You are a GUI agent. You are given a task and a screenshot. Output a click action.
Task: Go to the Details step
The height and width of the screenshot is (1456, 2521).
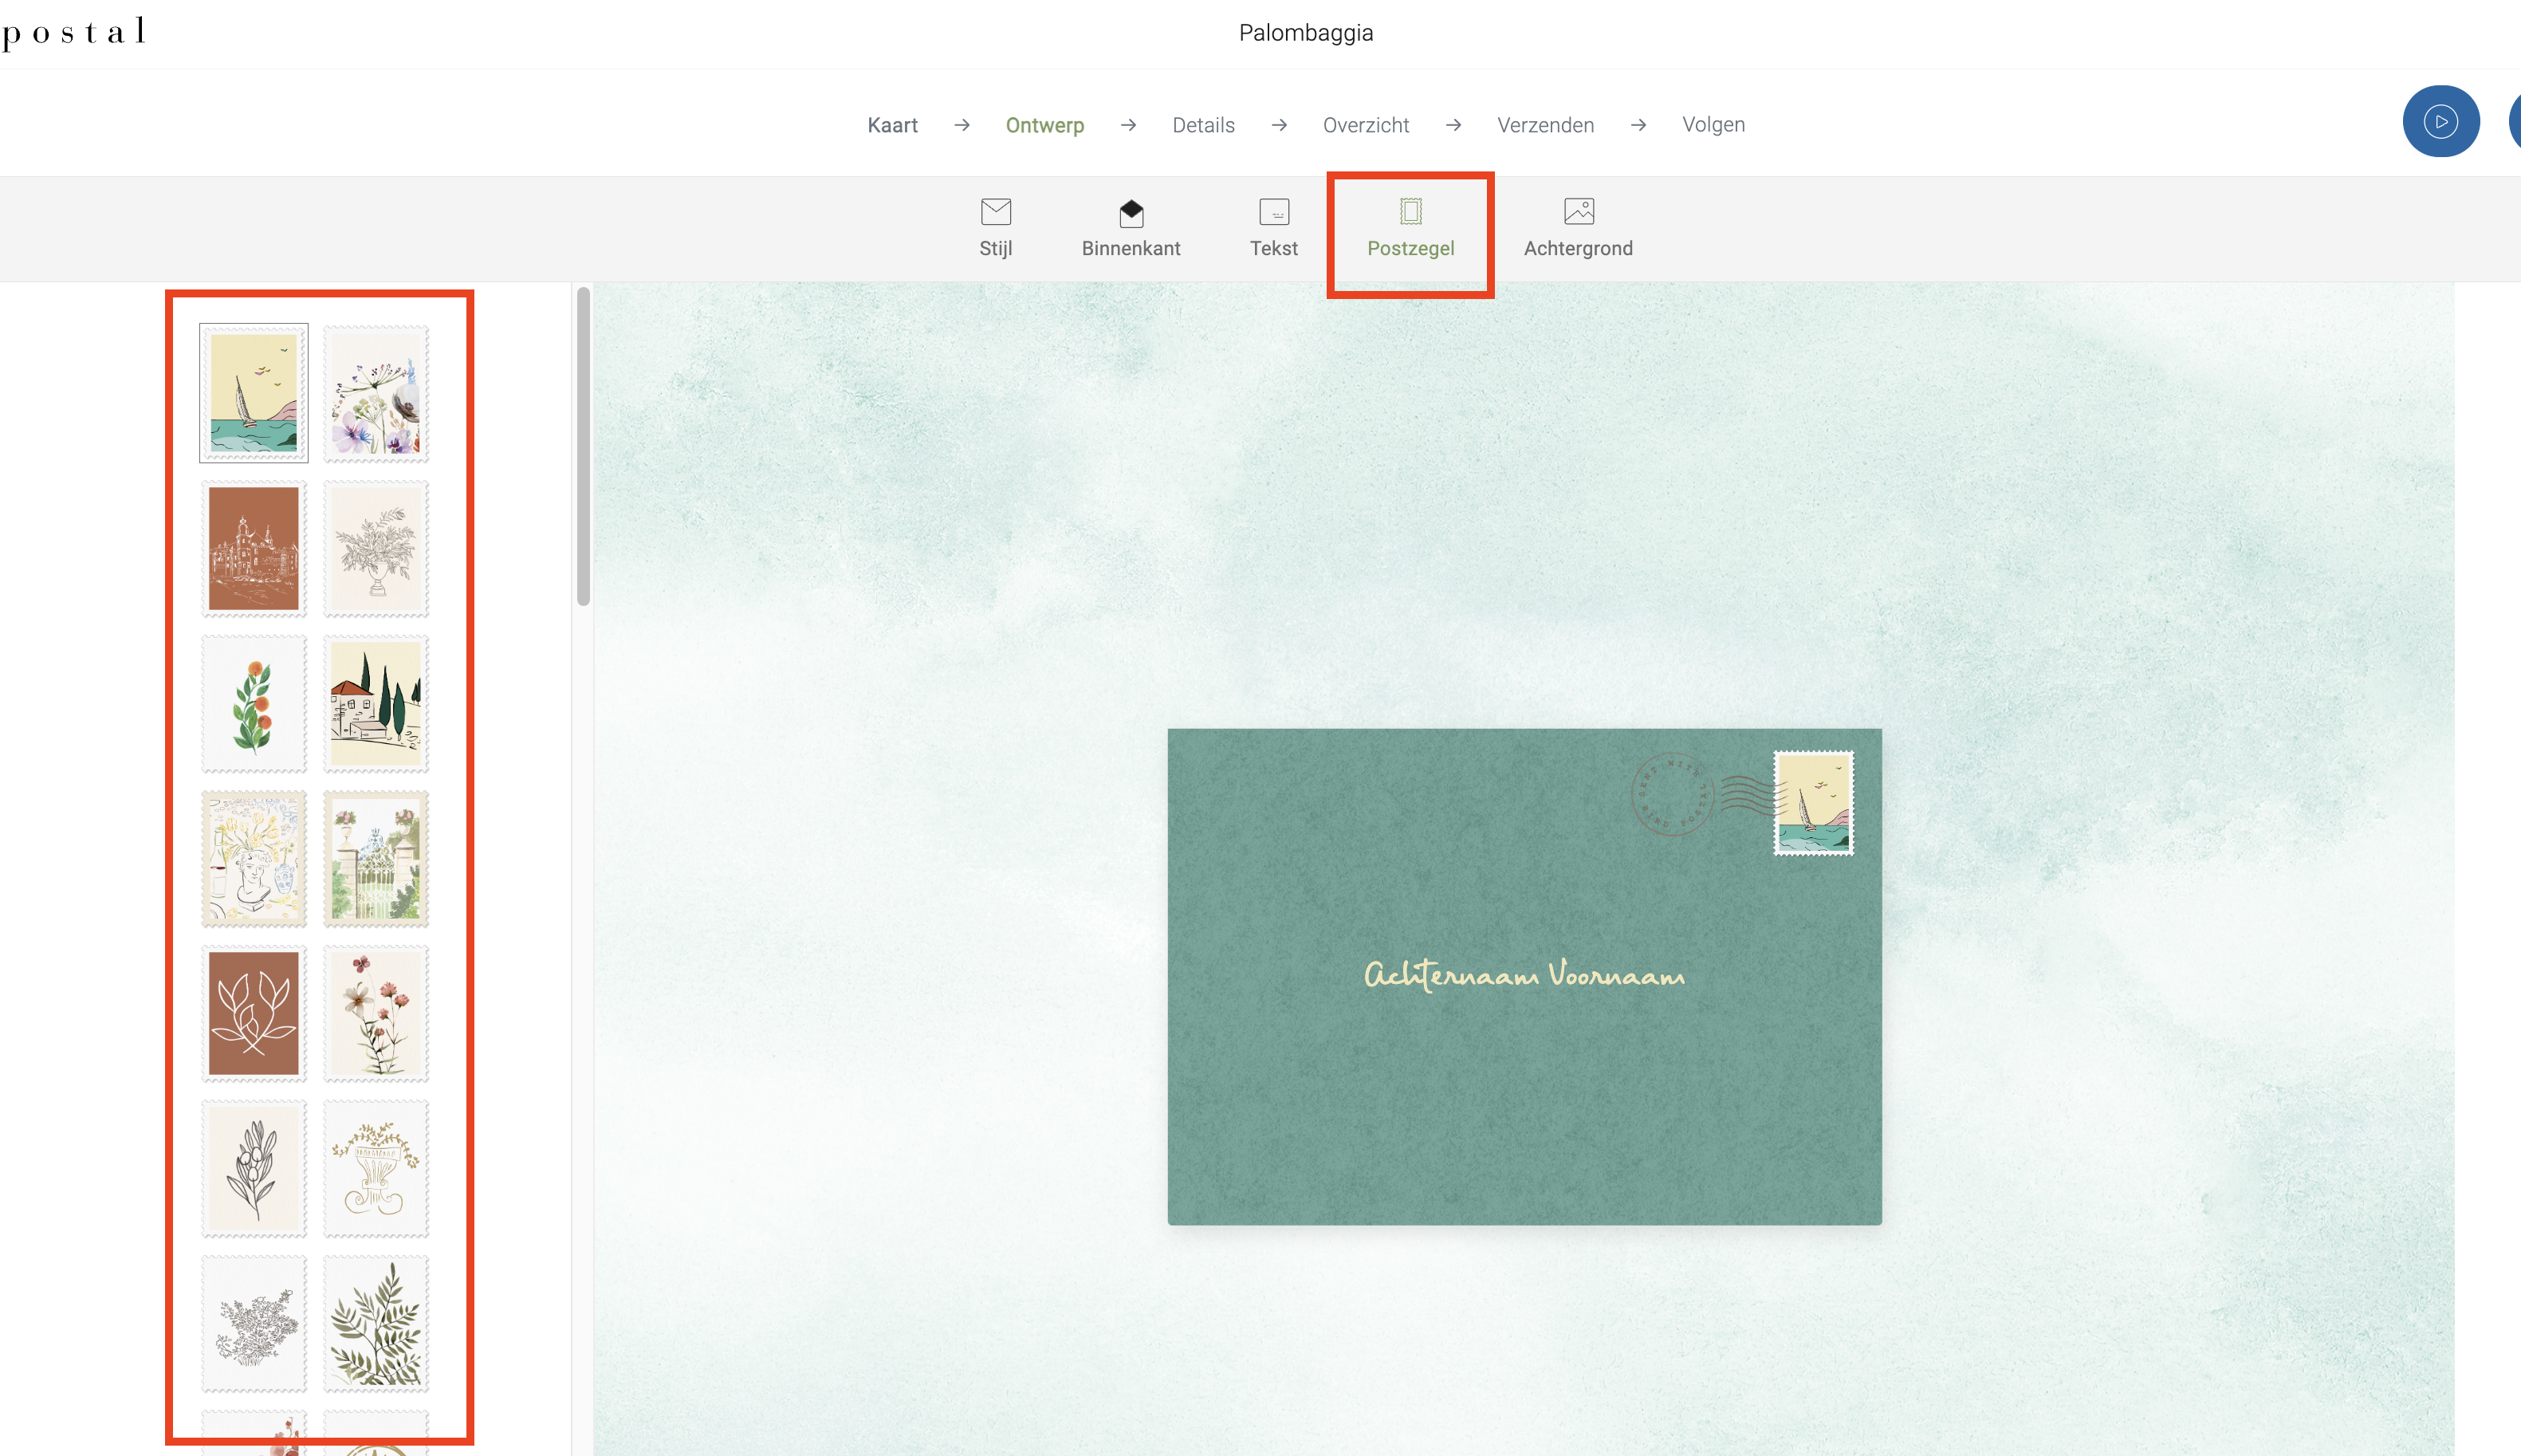point(1204,125)
